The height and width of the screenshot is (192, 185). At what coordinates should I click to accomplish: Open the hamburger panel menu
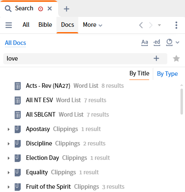tap(9, 25)
